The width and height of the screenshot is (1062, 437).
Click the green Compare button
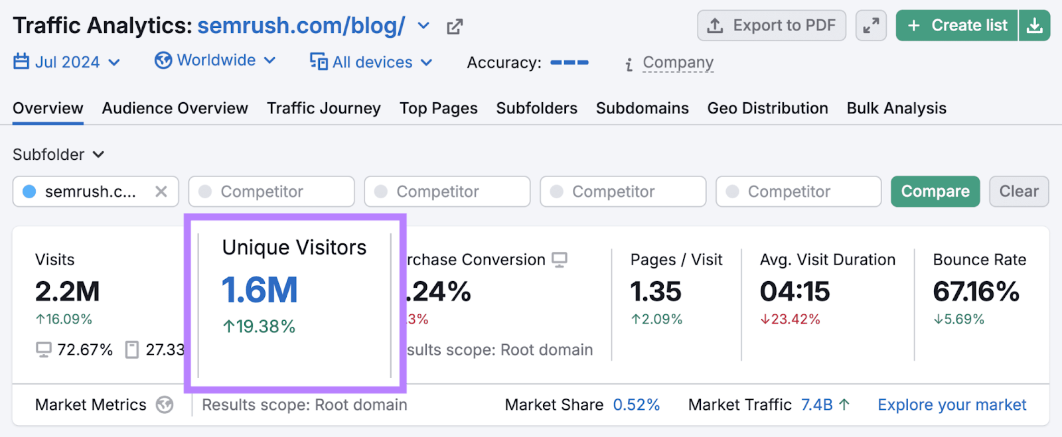click(x=935, y=192)
